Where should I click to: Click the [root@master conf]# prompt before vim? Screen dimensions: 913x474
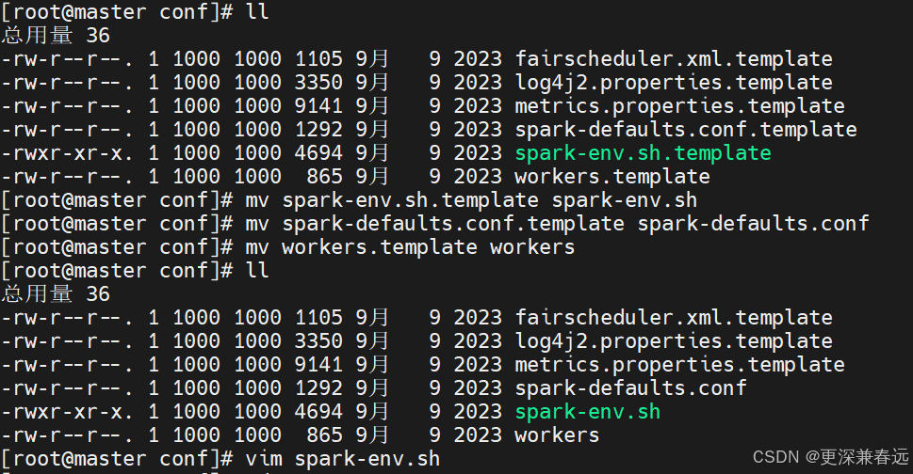(x=117, y=459)
